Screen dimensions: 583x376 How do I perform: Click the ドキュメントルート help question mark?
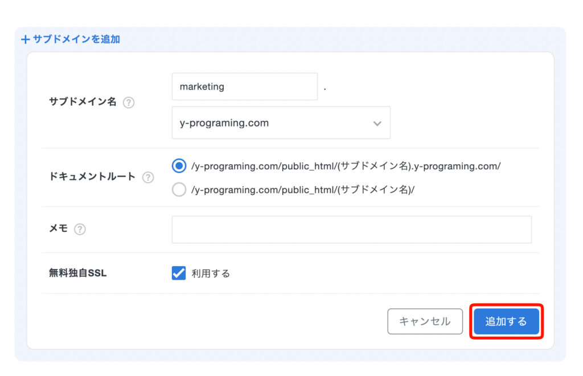click(x=148, y=177)
